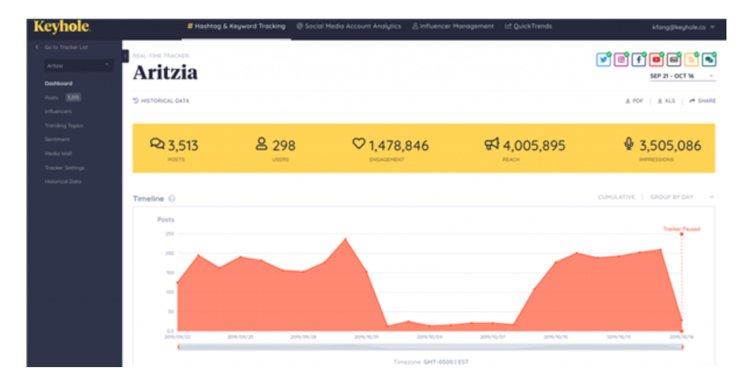Toggle the RSS blogs source icon

click(x=691, y=59)
